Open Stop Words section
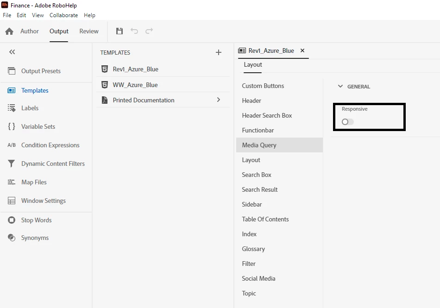 (x=37, y=220)
